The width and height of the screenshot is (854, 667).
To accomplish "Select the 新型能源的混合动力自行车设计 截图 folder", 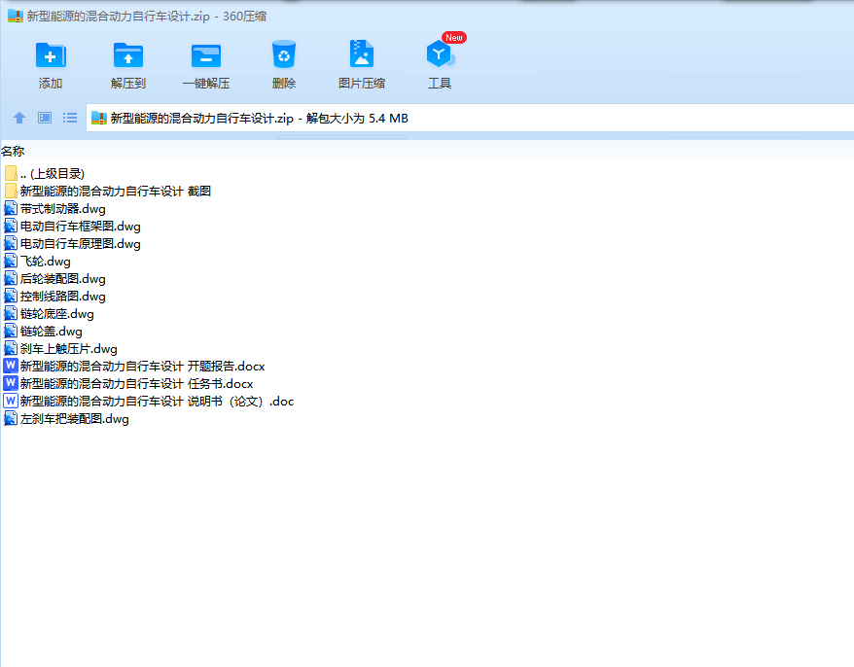I will (107, 192).
